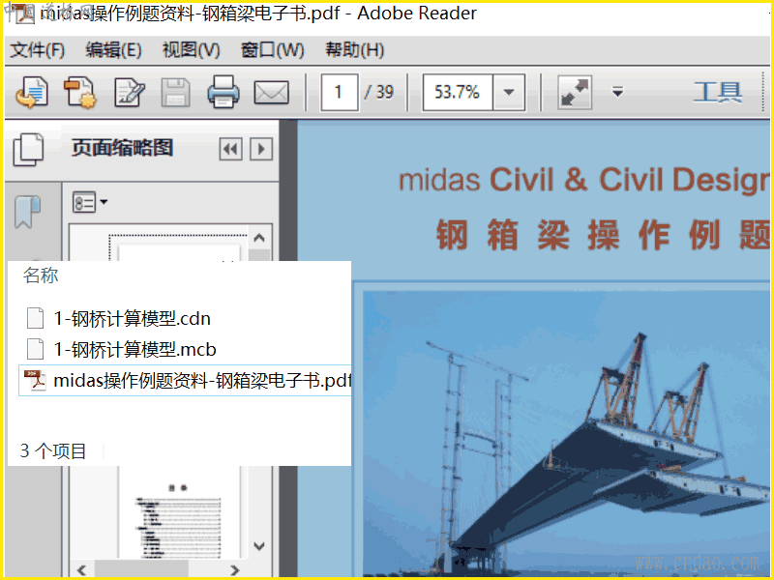
Task: Click the 名称 column header
Action: point(41,275)
